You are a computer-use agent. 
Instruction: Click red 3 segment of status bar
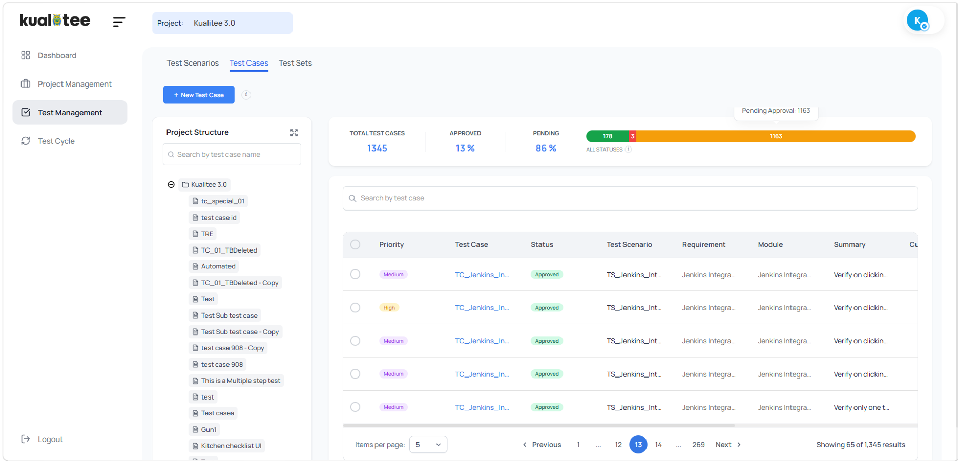point(633,136)
